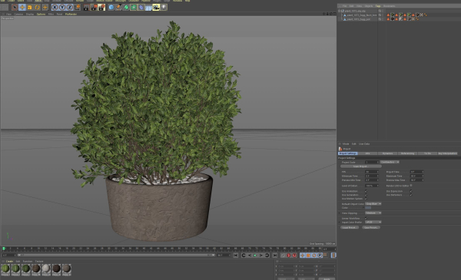Click the green Play Forwards button
The width and height of the screenshot is (461, 280).
tap(255, 255)
